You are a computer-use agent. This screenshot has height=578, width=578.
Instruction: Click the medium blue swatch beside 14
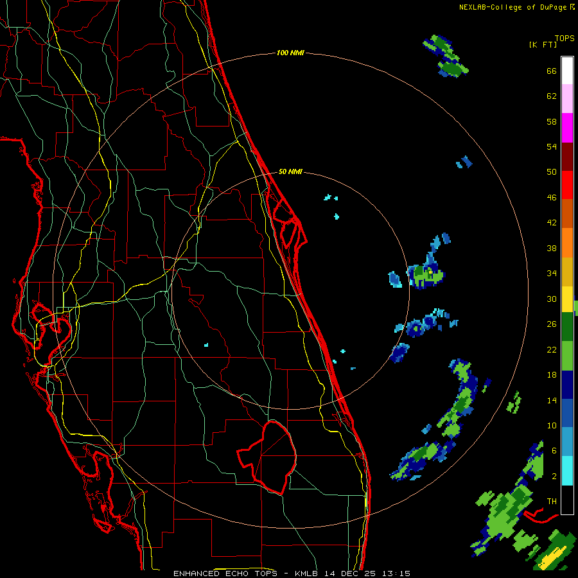[x=567, y=413]
